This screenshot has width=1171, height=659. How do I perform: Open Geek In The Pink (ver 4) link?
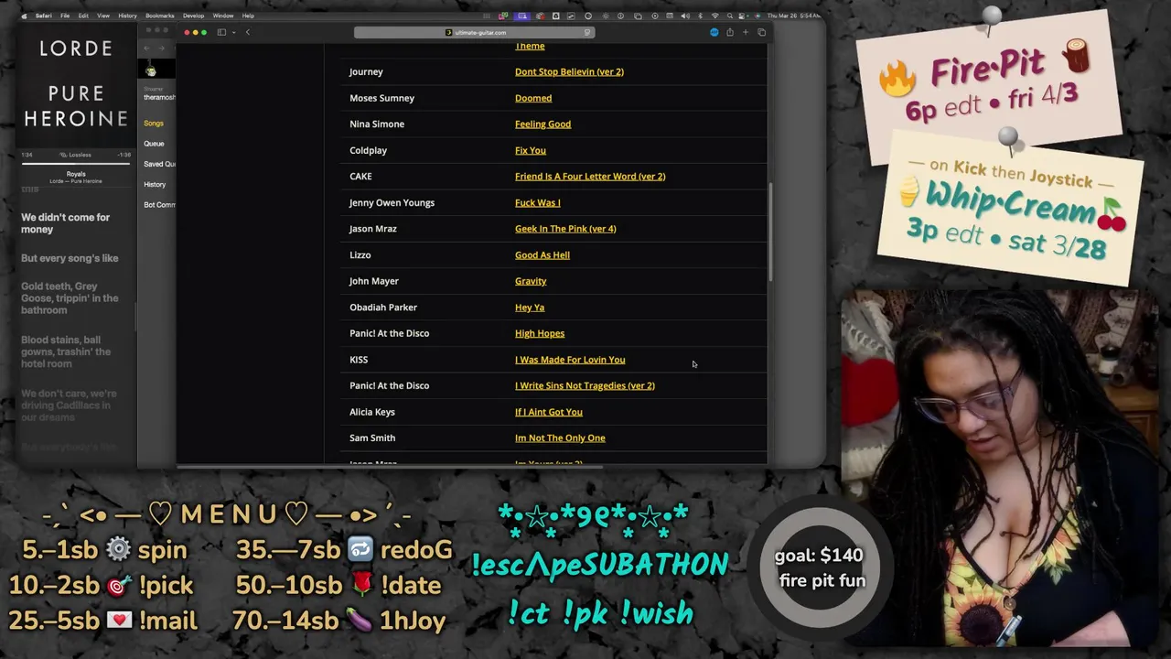click(x=565, y=229)
